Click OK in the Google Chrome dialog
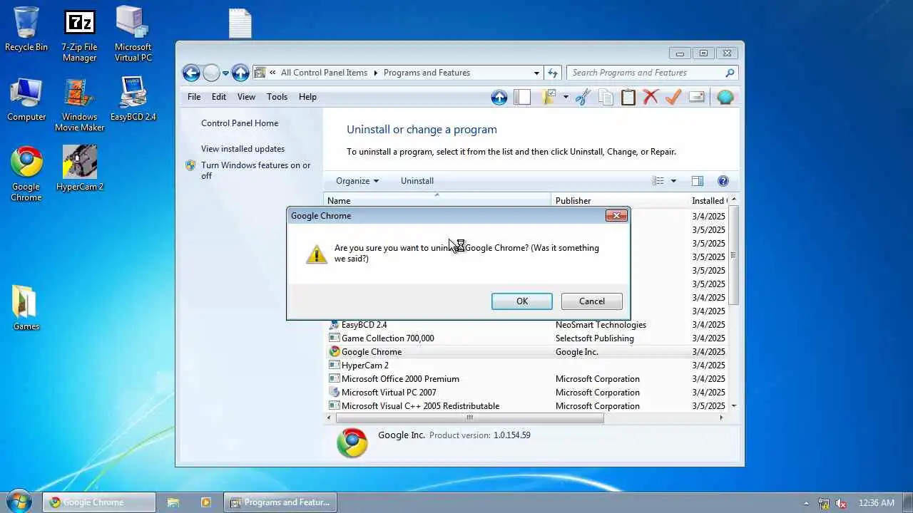The height and width of the screenshot is (513, 913). [x=522, y=301]
